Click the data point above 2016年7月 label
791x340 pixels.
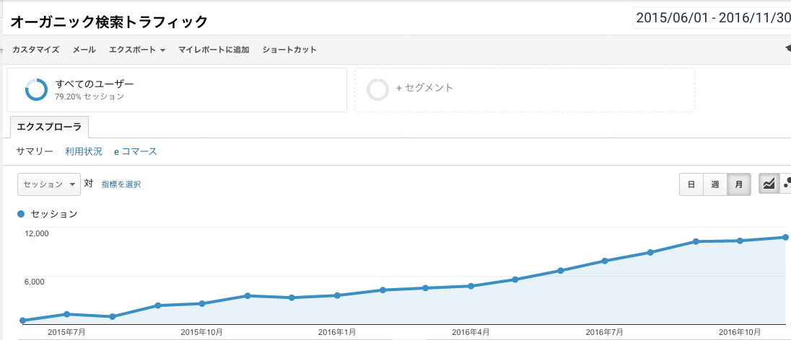pyautogui.click(x=604, y=261)
